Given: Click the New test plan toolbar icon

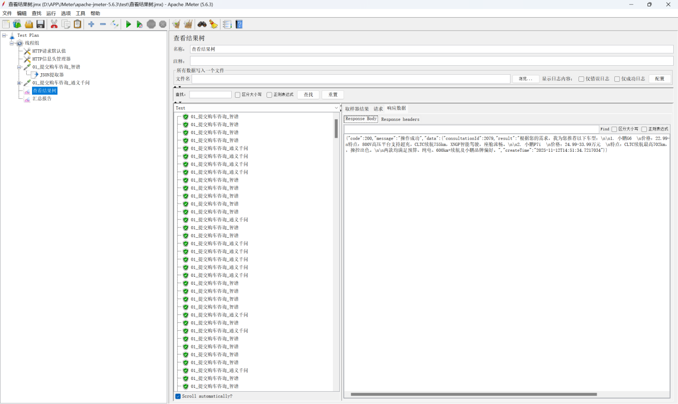Looking at the screenshot, I should (6, 24).
